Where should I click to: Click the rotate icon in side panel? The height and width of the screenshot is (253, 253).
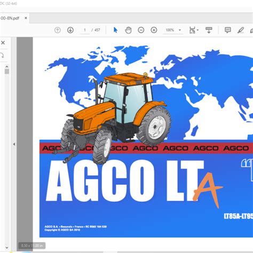coord(2,56)
